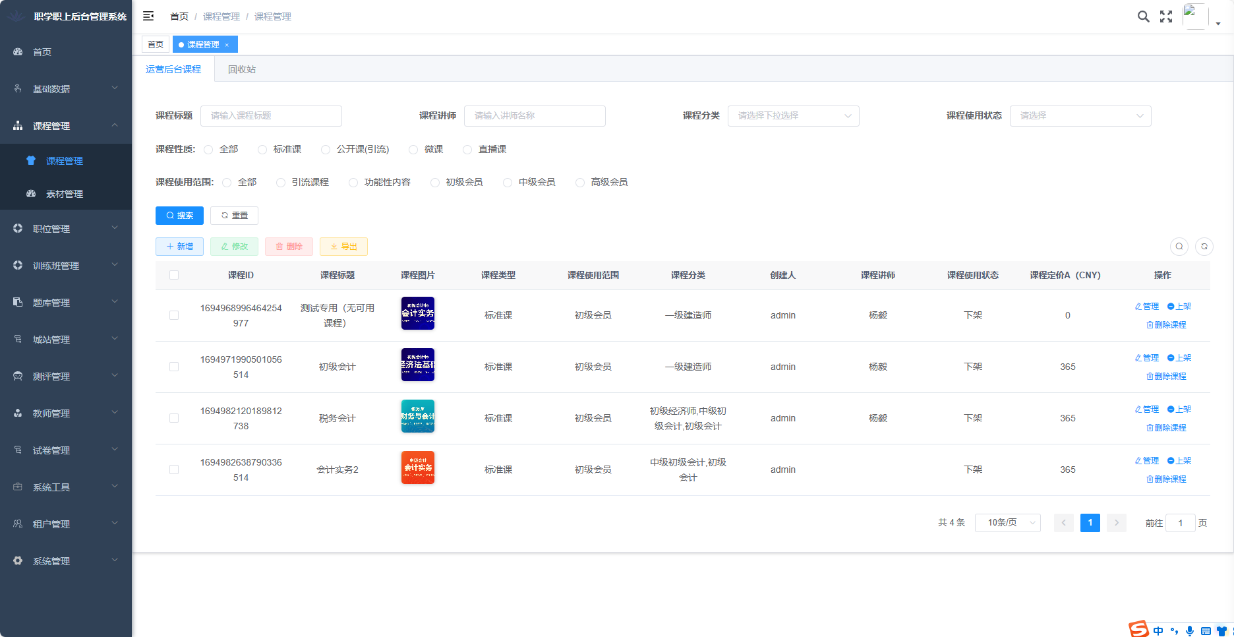Open the header search magnifier icon
This screenshot has height=637, width=1234.
pyautogui.click(x=1144, y=16)
